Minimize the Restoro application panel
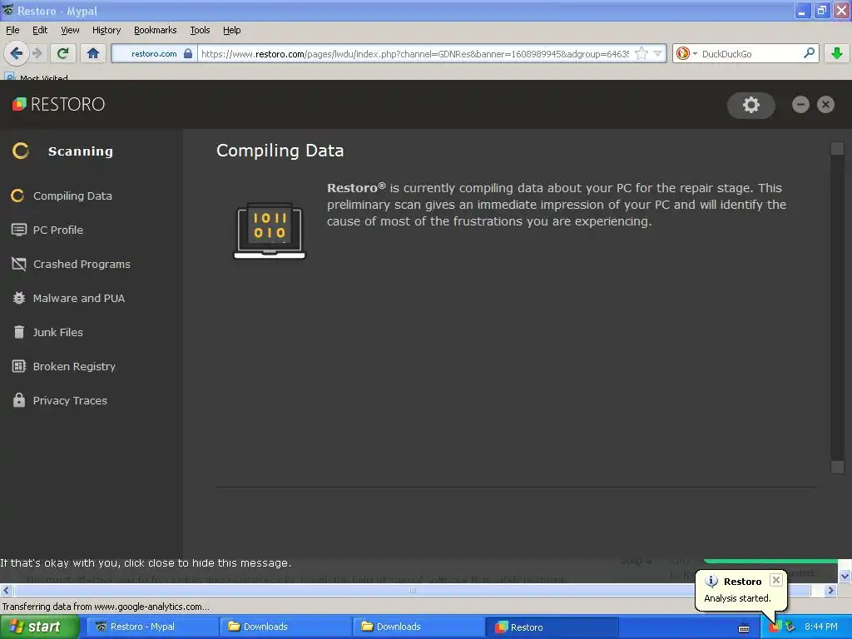Screen dimensions: 852x639 [800, 104]
